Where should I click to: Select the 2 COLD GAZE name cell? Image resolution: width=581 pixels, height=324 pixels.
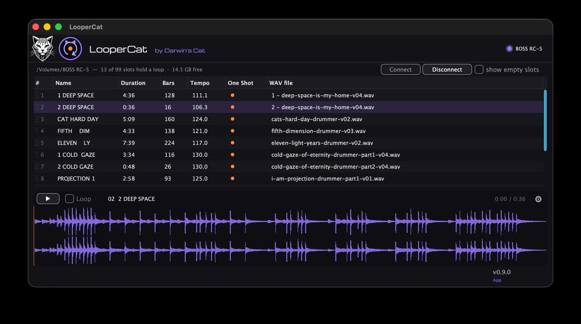point(76,167)
